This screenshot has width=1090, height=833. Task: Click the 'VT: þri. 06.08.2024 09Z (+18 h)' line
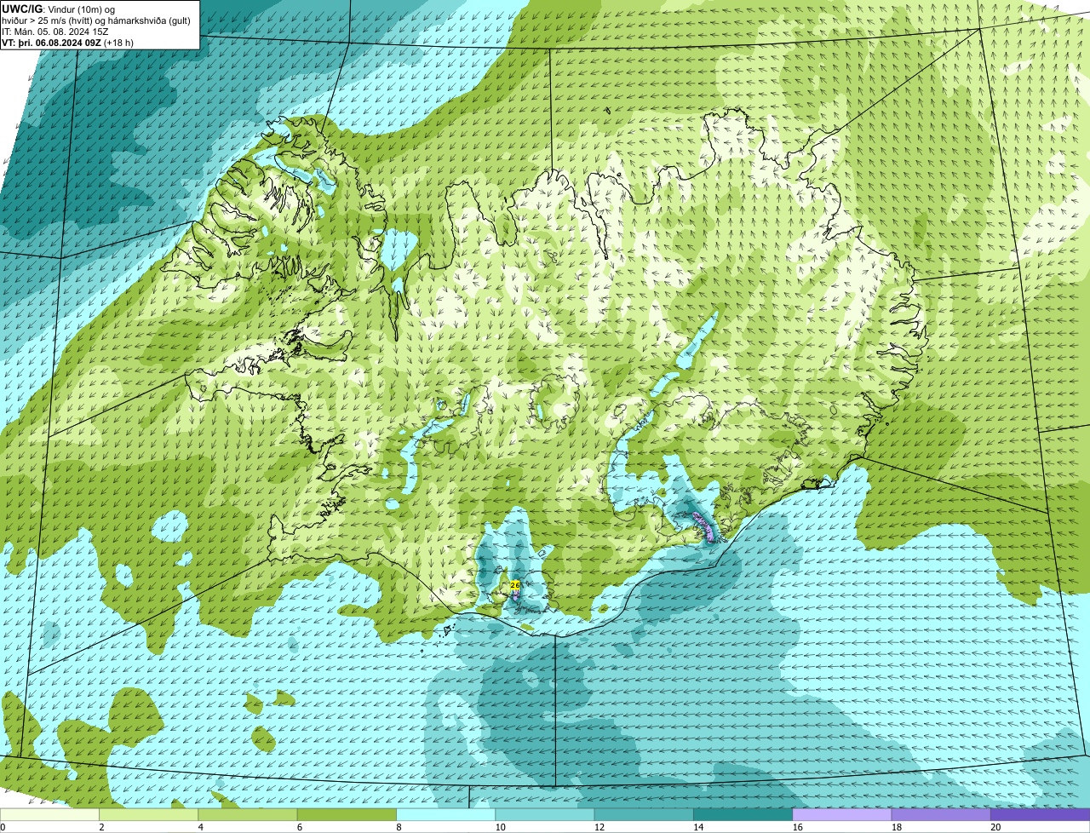[x=68, y=43]
